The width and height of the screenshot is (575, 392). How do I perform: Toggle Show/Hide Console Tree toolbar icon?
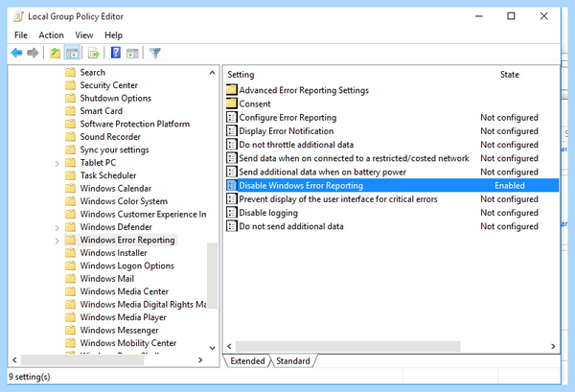pyautogui.click(x=72, y=53)
